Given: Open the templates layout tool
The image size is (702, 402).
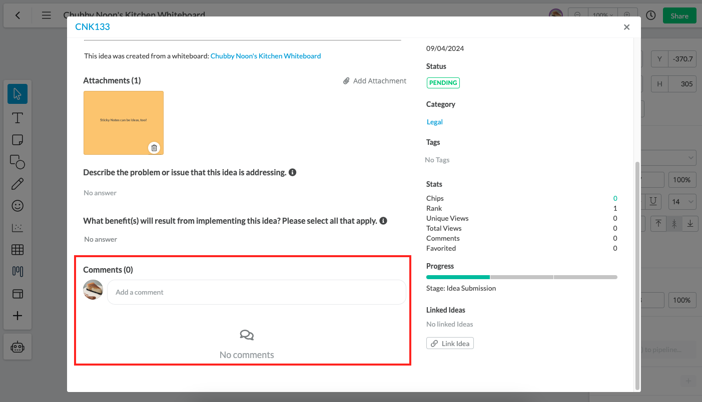Looking at the screenshot, I should click(18, 294).
